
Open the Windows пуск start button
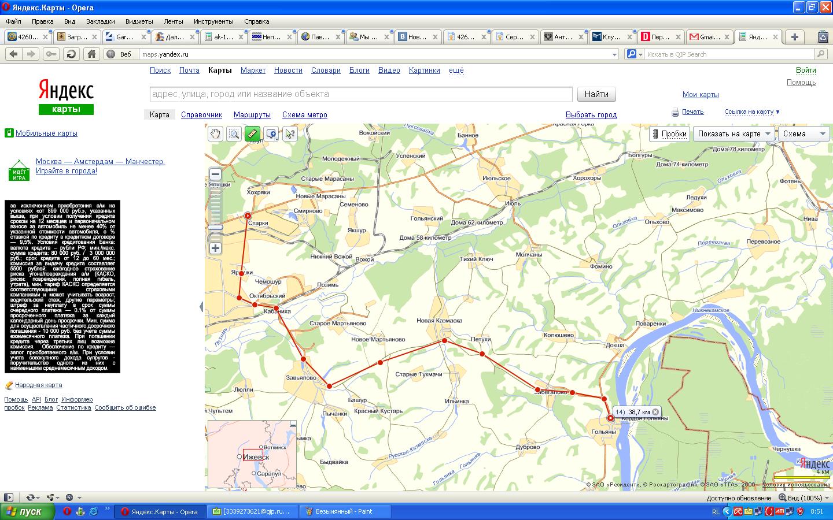click(27, 511)
